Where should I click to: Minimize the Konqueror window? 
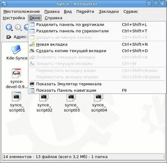tap(149, 4)
